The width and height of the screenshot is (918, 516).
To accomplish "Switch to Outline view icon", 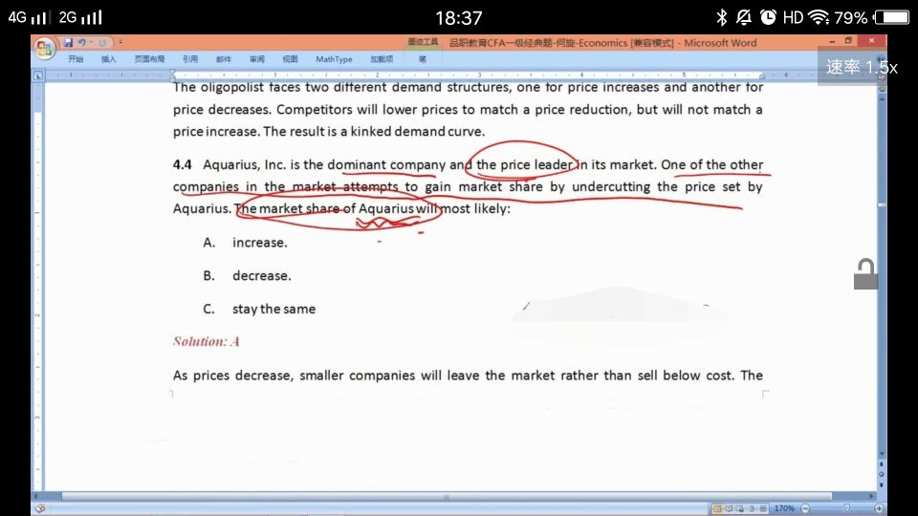I will click(752, 508).
